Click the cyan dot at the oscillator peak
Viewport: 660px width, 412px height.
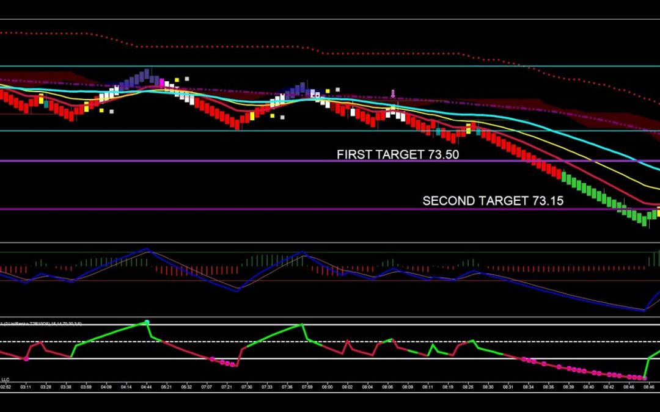(x=147, y=322)
